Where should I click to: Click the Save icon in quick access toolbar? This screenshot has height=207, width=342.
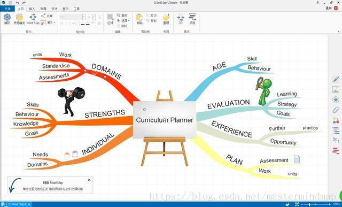click(x=10, y=3)
